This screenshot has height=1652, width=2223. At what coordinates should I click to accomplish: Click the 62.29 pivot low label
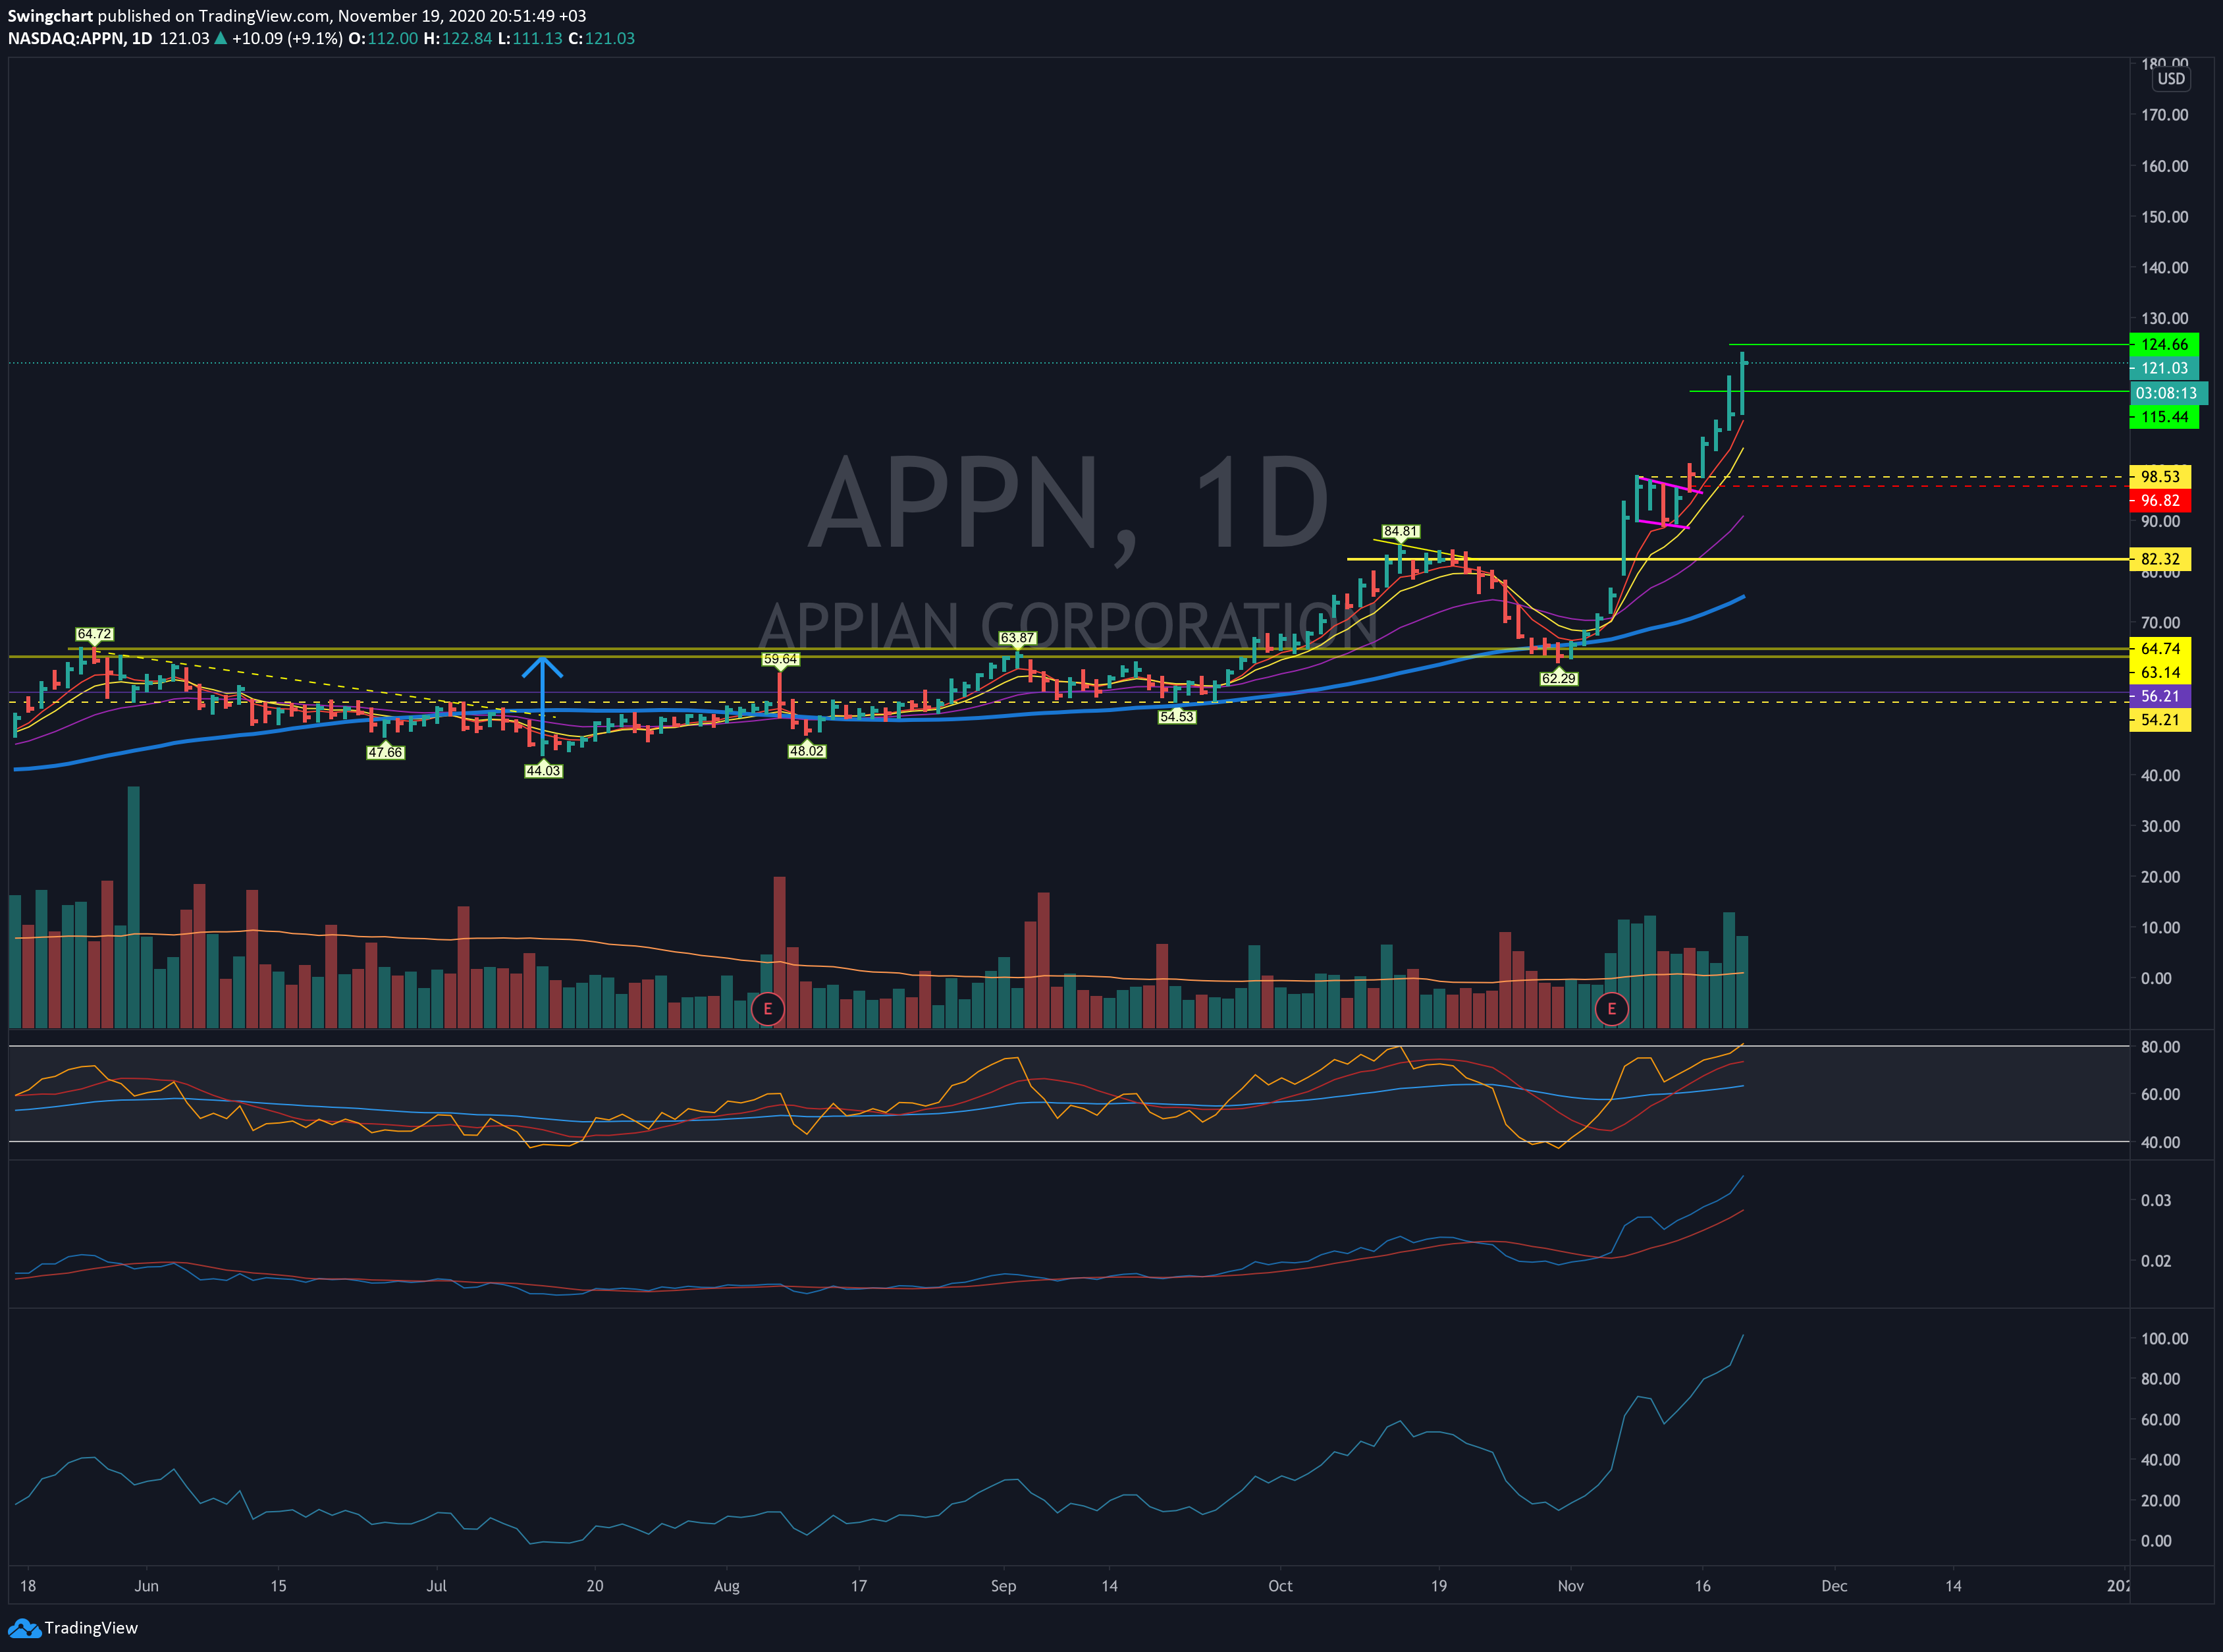[x=1559, y=678]
